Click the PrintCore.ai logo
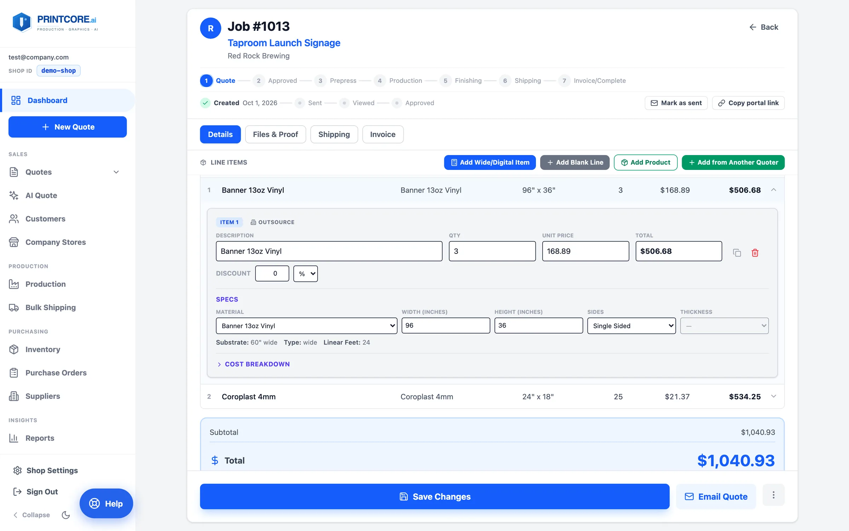The height and width of the screenshot is (531, 849). pyautogui.click(x=55, y=23)
